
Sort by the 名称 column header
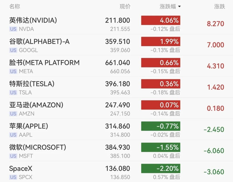point(15,7)
